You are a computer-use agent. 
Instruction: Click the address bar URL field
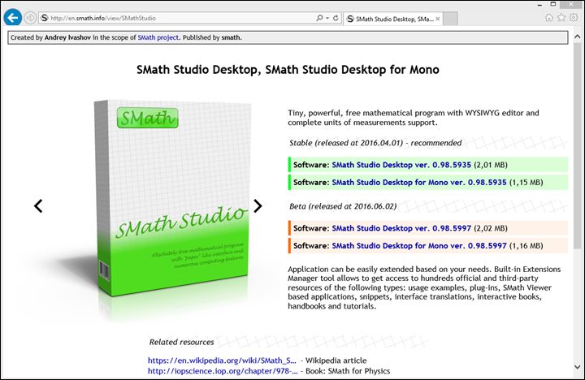pos(179,17)
